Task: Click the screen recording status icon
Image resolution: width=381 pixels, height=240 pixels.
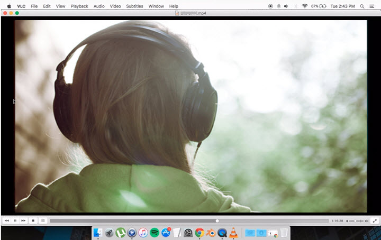Action: (270, 6)
